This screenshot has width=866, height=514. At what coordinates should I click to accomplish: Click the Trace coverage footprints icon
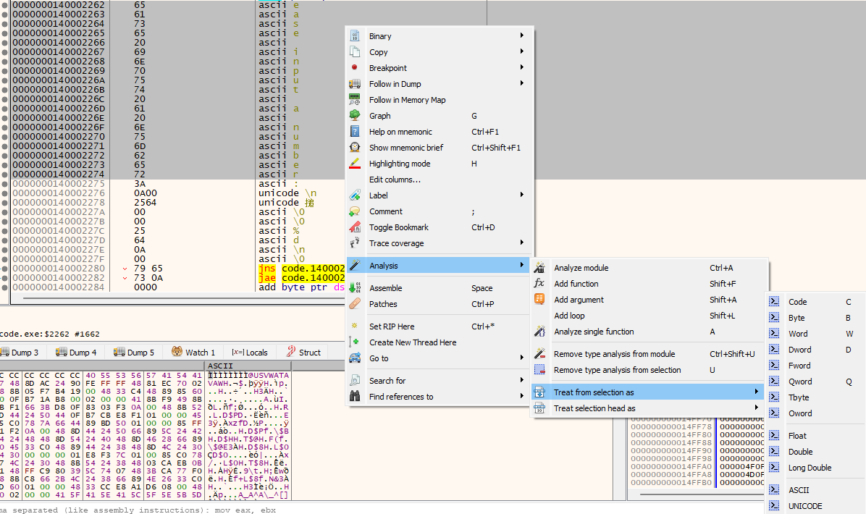(x=355, y=243)
